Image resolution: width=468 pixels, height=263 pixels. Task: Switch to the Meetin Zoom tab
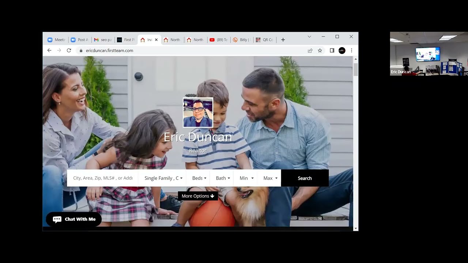tap(57, 40)
